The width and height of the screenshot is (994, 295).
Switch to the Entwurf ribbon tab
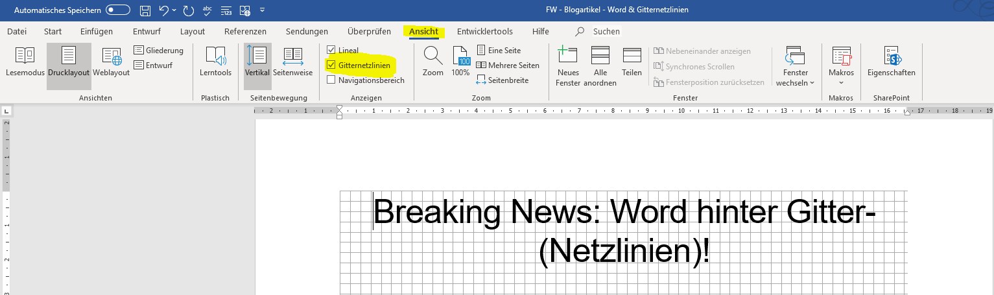[x=147, y=31]
